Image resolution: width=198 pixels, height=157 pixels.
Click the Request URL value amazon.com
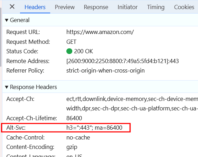point(100,32)
